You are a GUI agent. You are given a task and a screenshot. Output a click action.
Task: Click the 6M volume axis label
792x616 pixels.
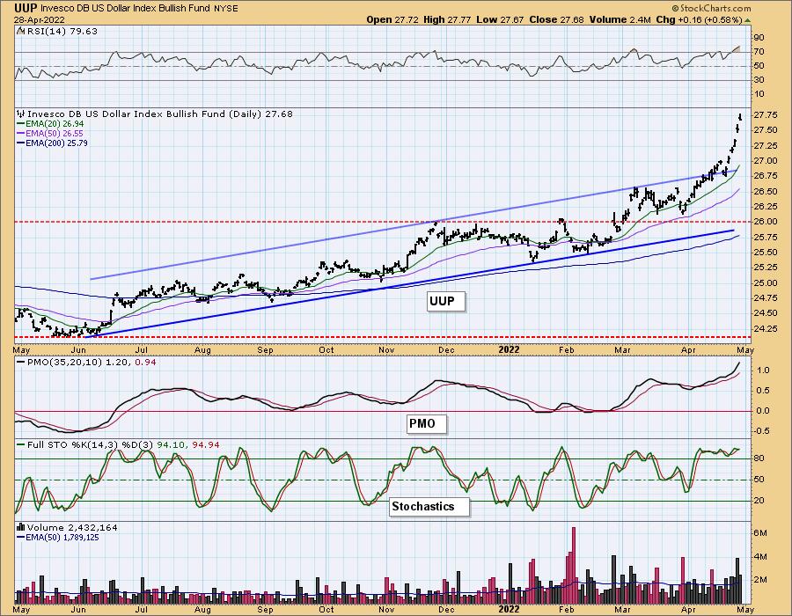point(760,533)
